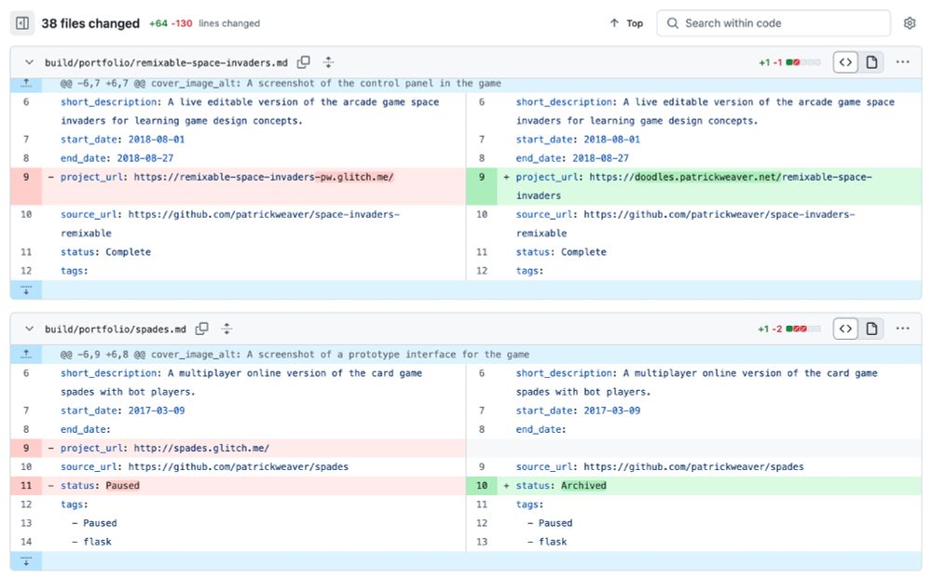Image resolution: width=932 pixels, height=579 pixels.
Task: Click the +64 -130 lines changed summary
Action: pos(204,24)
